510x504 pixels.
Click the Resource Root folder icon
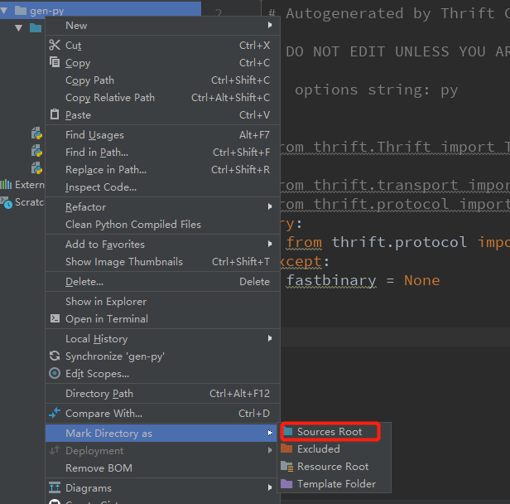[x=286, y=466]
